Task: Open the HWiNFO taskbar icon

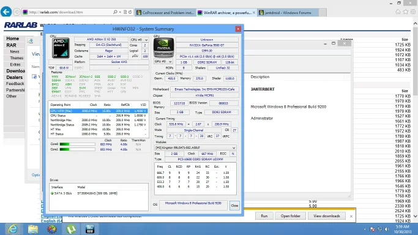Action: (90, 229)
